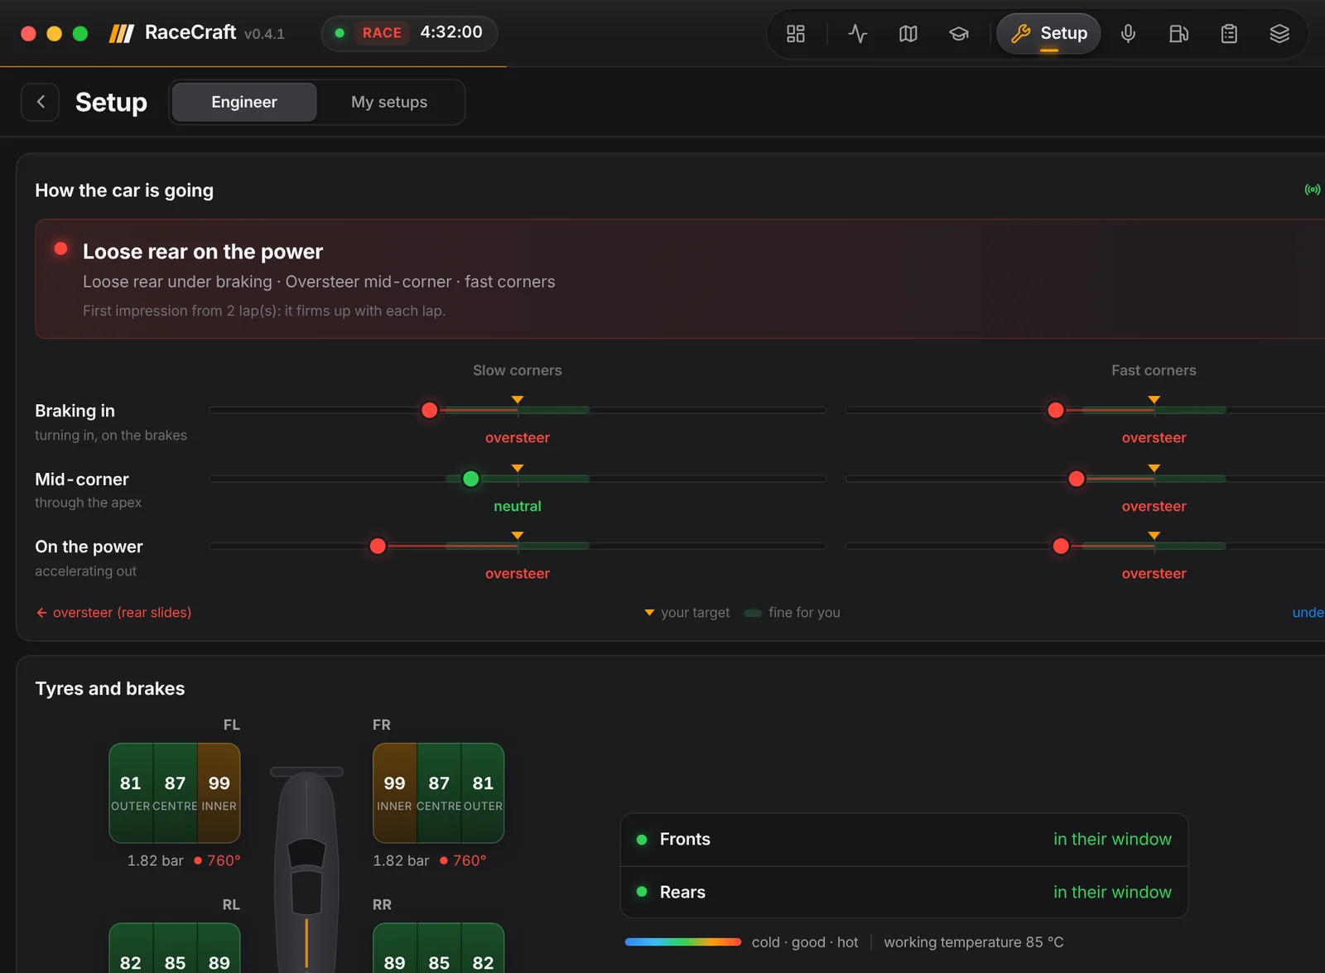Click the FL brake temperature 760° reading
This screenshot has width=1325, height=973.
click(x=218, y=860)
